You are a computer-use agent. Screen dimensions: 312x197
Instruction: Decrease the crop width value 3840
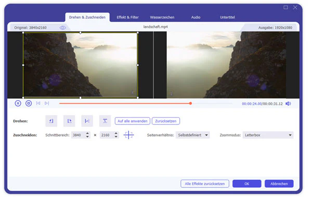click(87, 137)
